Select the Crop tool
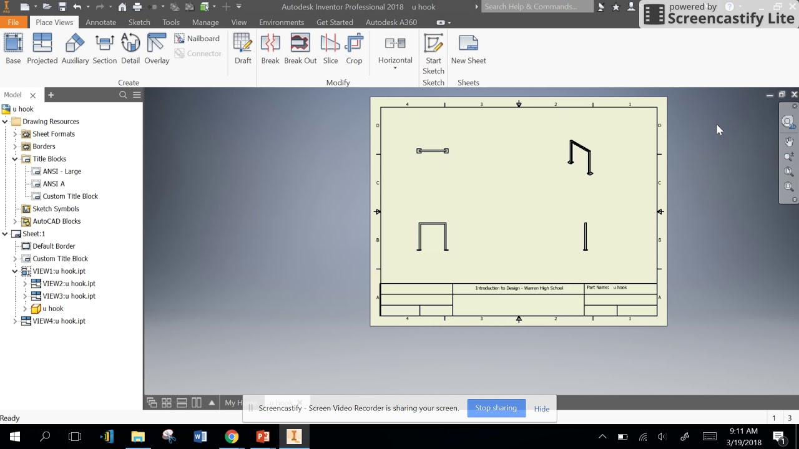 coord(354,49)
